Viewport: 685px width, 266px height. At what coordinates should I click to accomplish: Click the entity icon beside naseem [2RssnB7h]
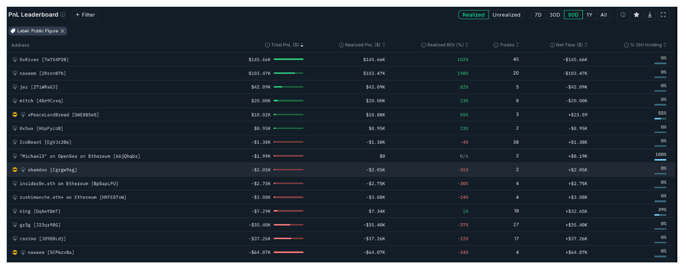pos(15,73)
